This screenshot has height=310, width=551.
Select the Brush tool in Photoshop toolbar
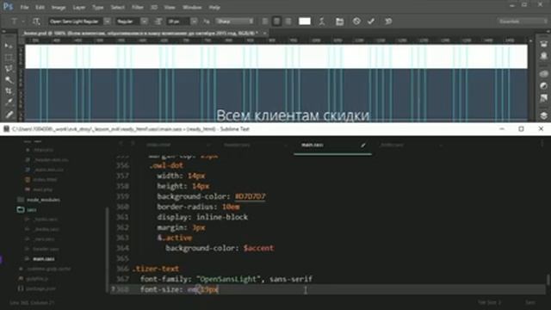tap(9, 115)
